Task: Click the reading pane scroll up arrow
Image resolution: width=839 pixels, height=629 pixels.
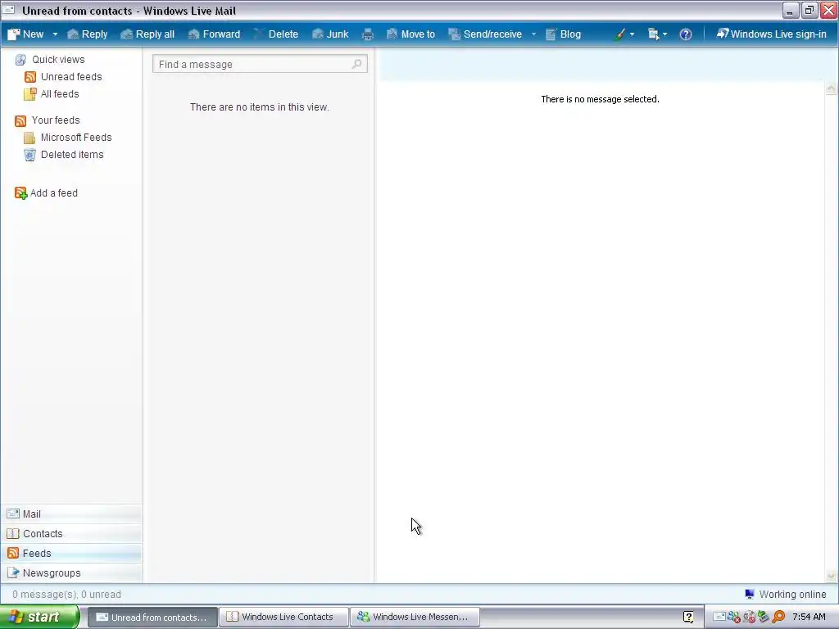Action: click(x=831, y=88)
